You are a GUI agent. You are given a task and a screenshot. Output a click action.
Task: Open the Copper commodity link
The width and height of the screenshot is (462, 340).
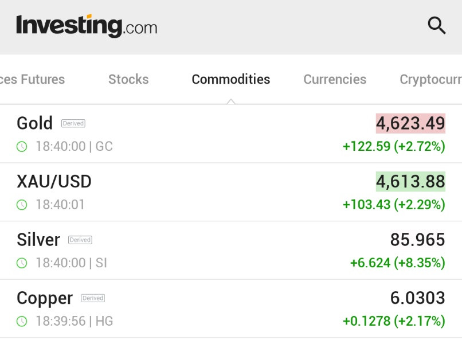point(45,298)
